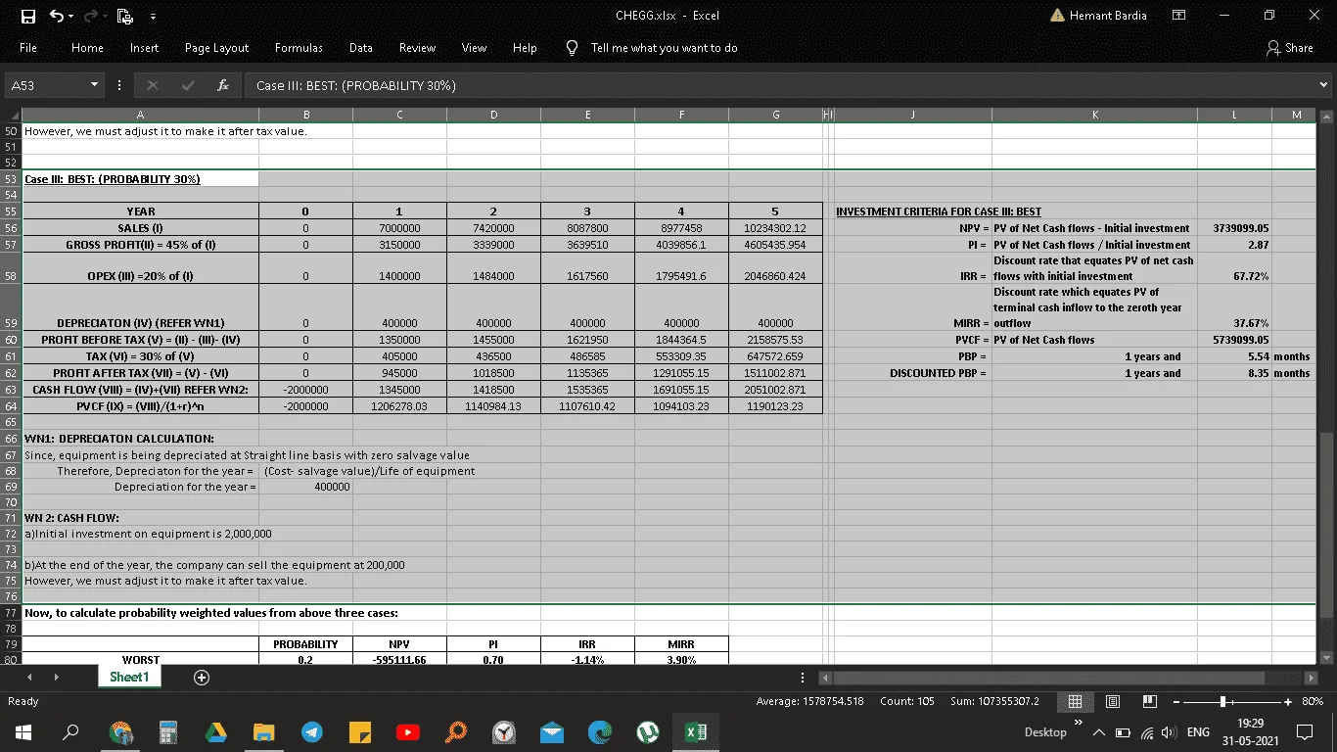Add a new sheet with plus button
Viewport: 1337px width, 752px height.
[202, 677]
